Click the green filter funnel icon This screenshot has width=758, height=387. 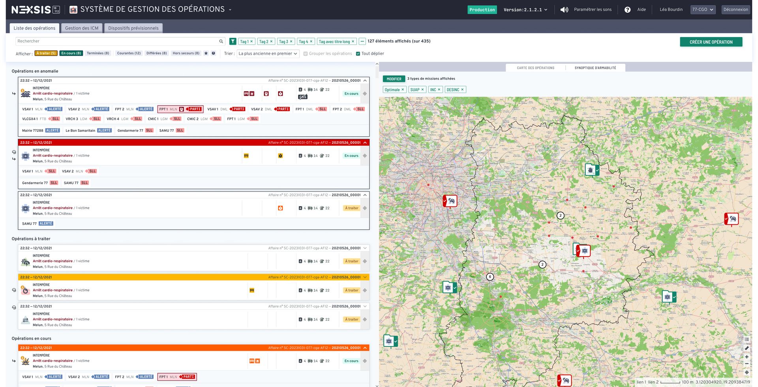coord(233,41)
